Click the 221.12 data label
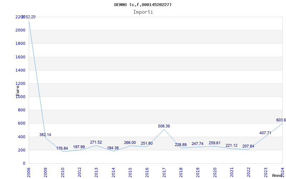Viewport: 286px width, 179px height. tap(231, 146)
